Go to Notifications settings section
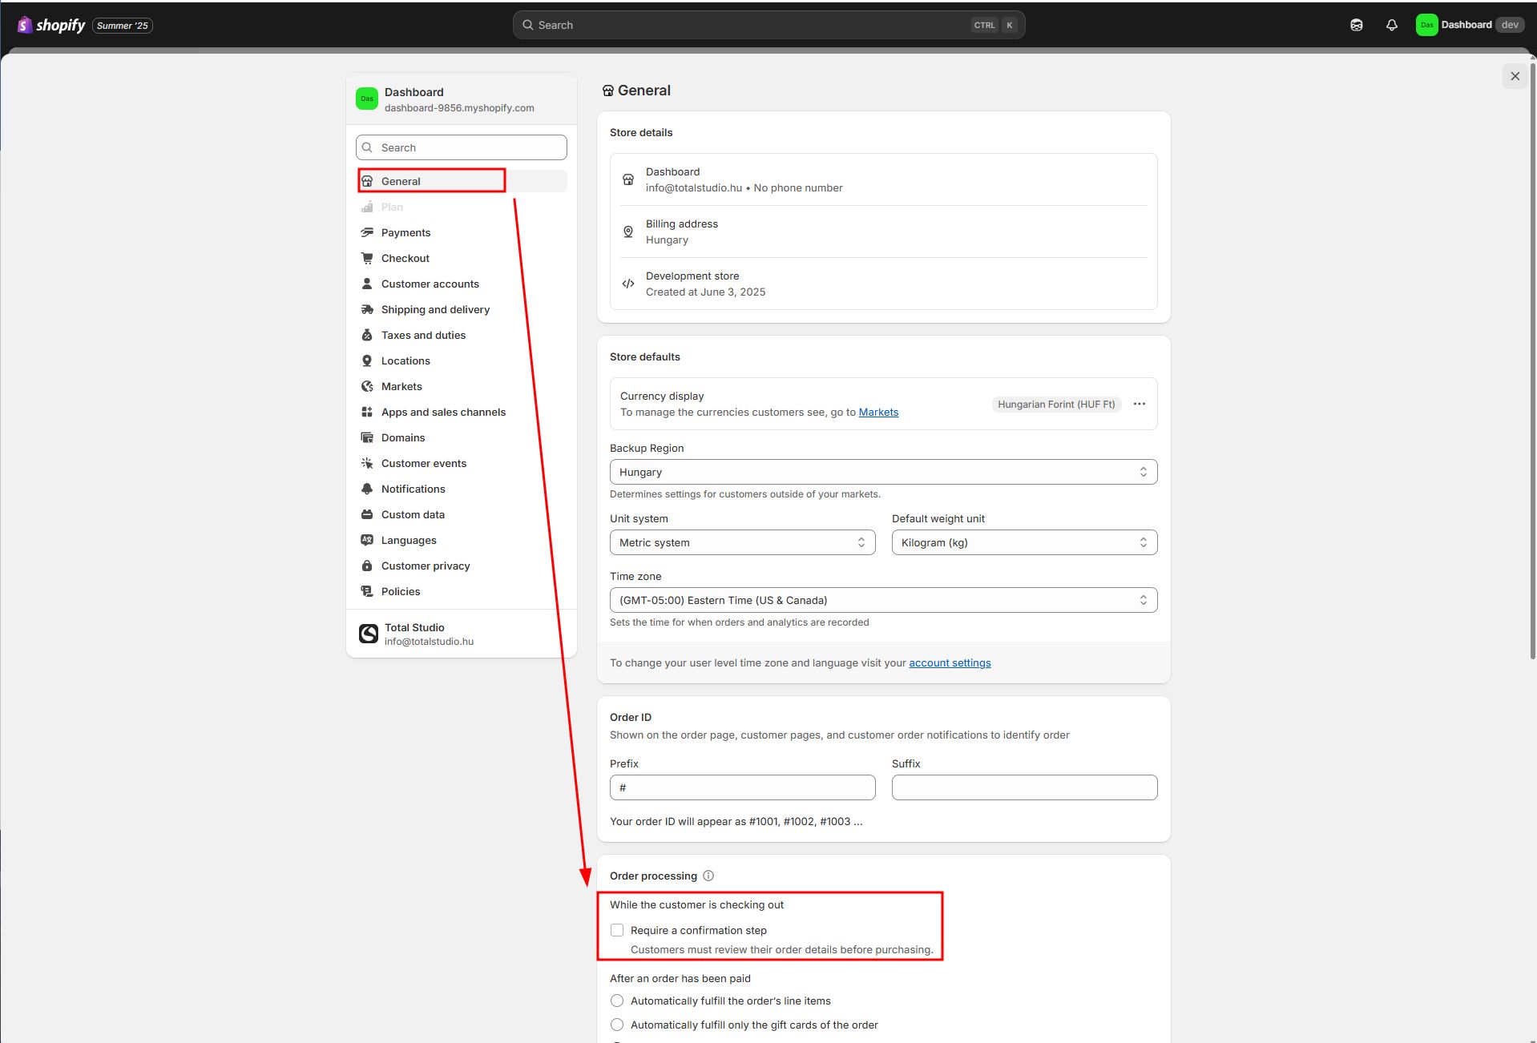Viewport: 1537px width, 1043px height. click(x=413, y=489)
